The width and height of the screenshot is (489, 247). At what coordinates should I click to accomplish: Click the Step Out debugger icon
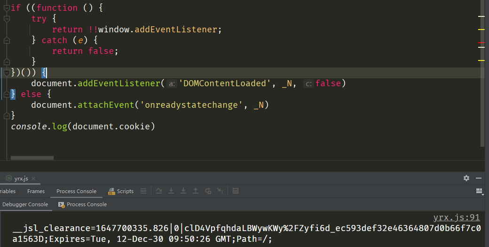196,191
